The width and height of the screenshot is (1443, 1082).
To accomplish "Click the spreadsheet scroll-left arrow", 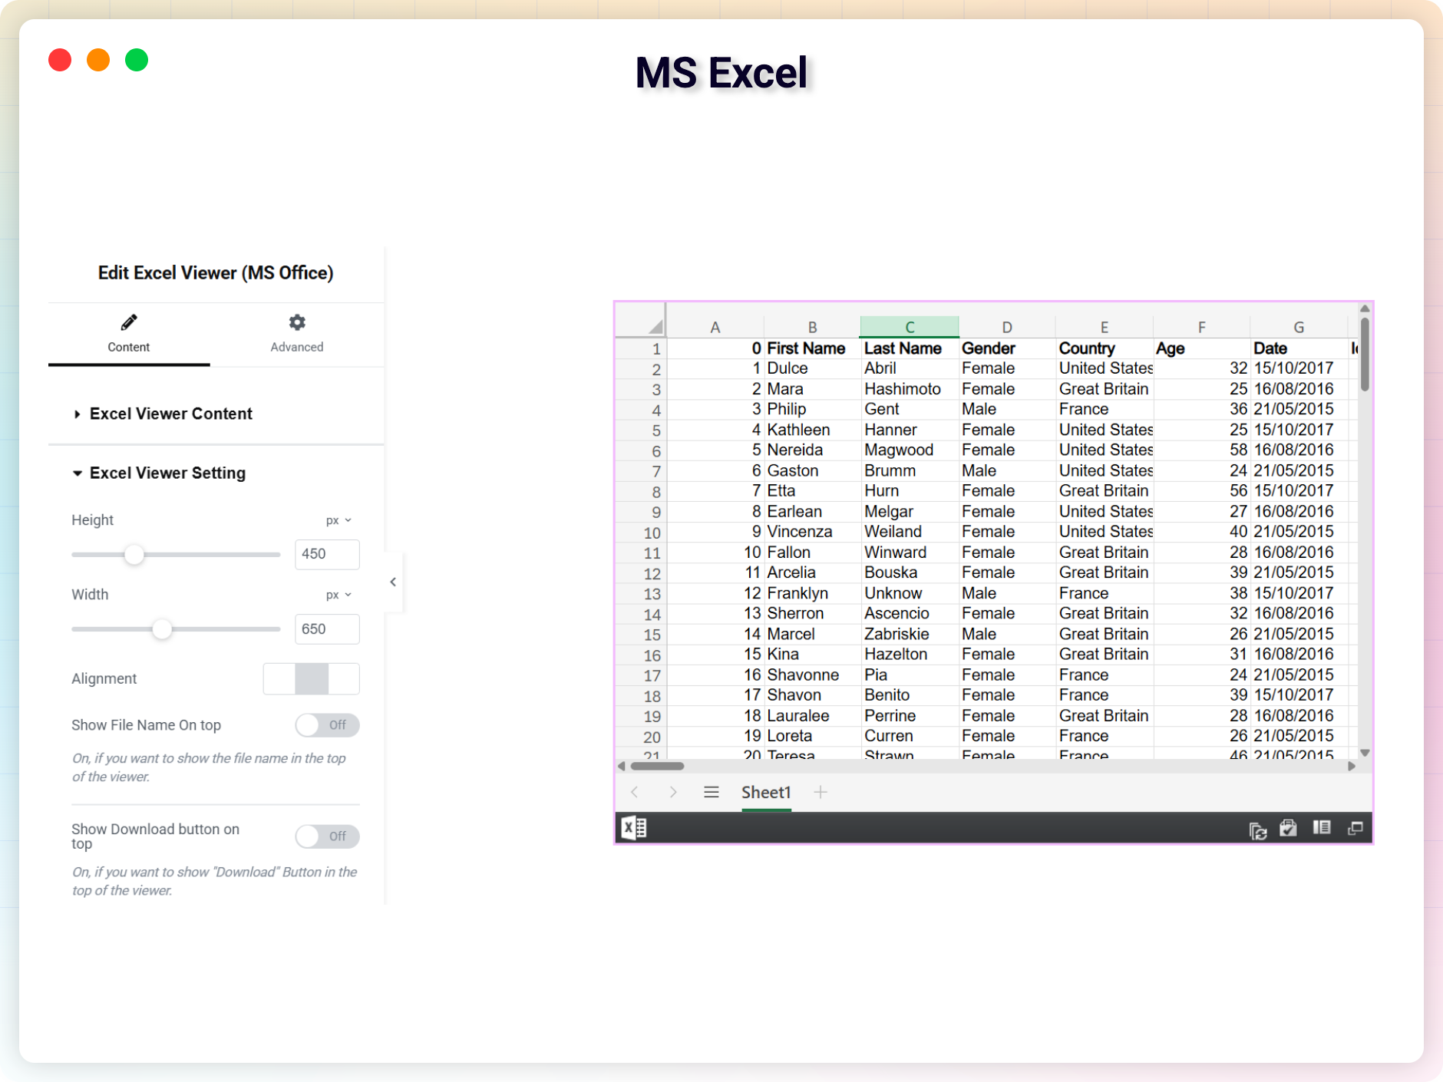I will (622, 766).
